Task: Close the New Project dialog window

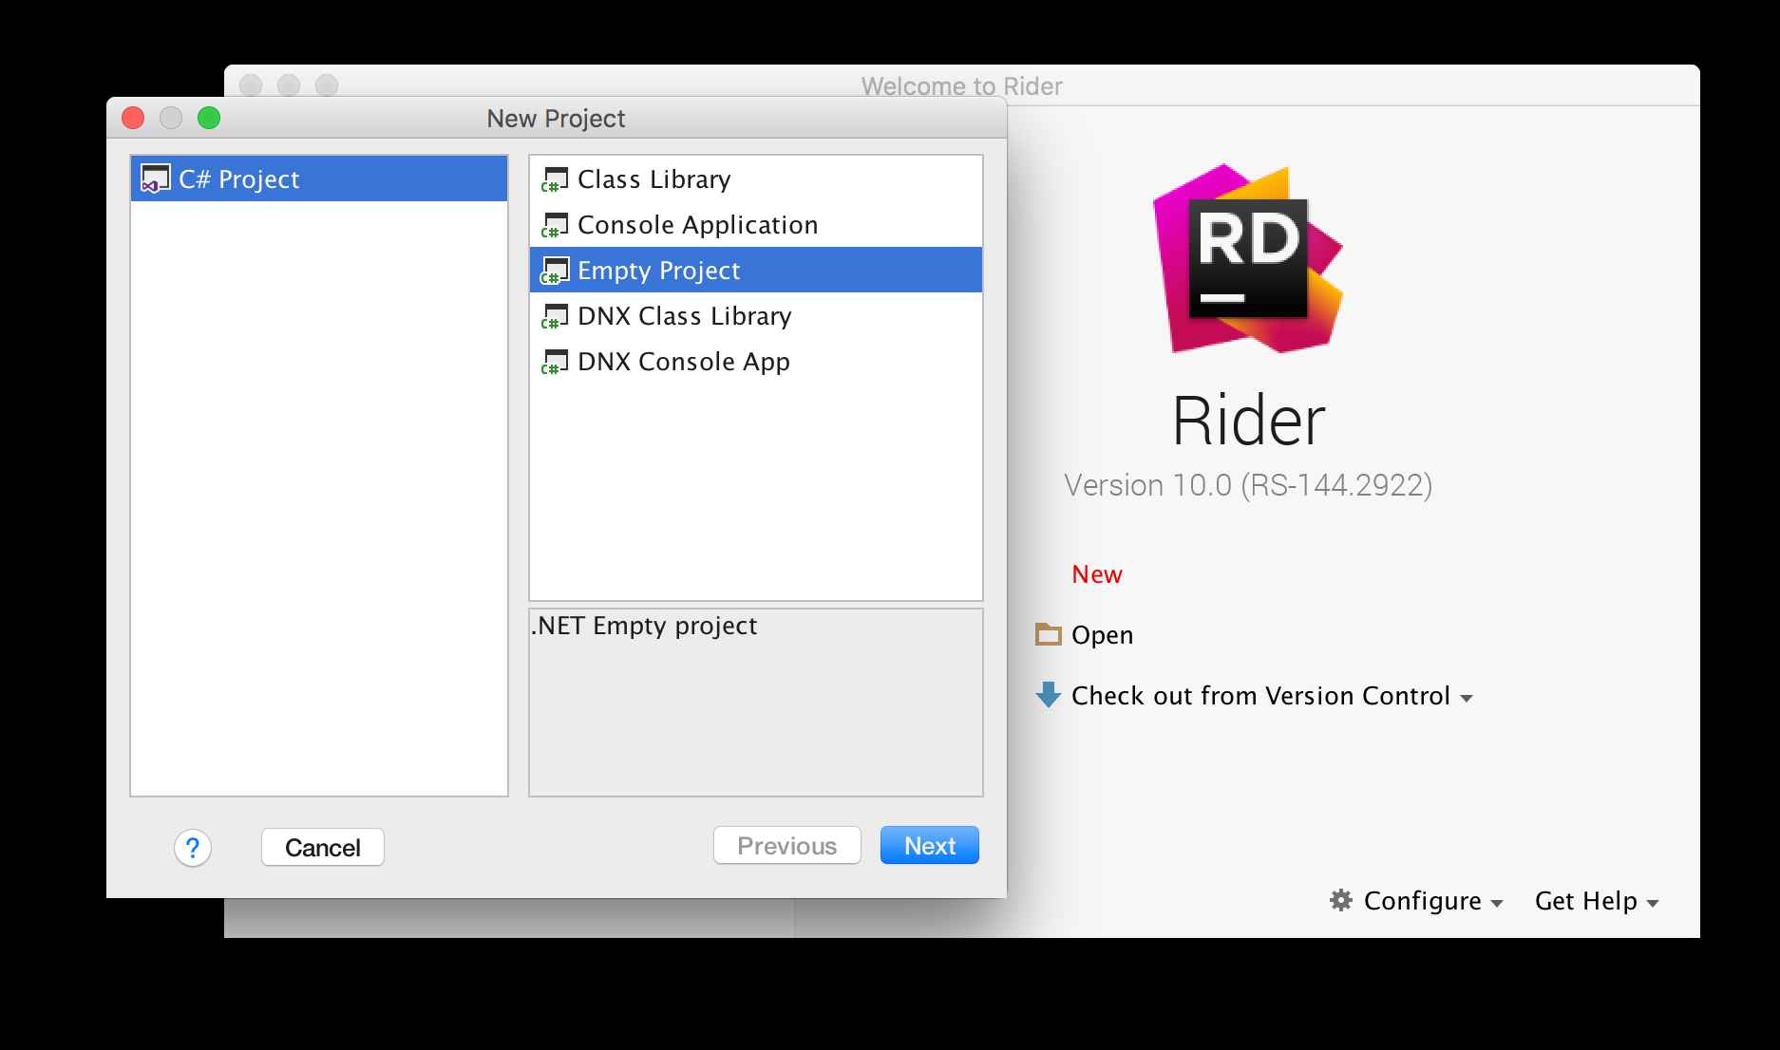Action: pyautogui.click(x=133, y=118)
